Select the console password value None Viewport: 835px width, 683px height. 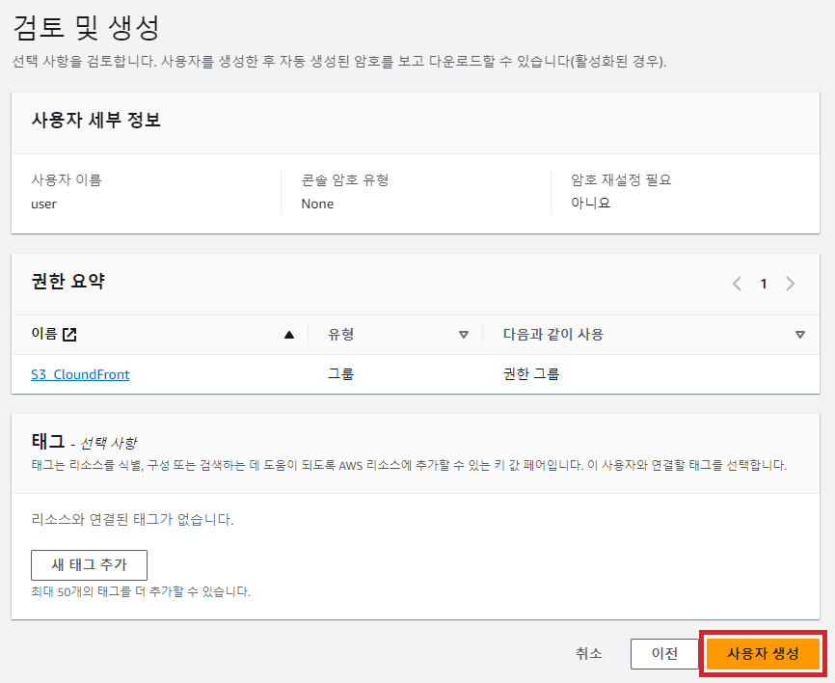[317, 204]
